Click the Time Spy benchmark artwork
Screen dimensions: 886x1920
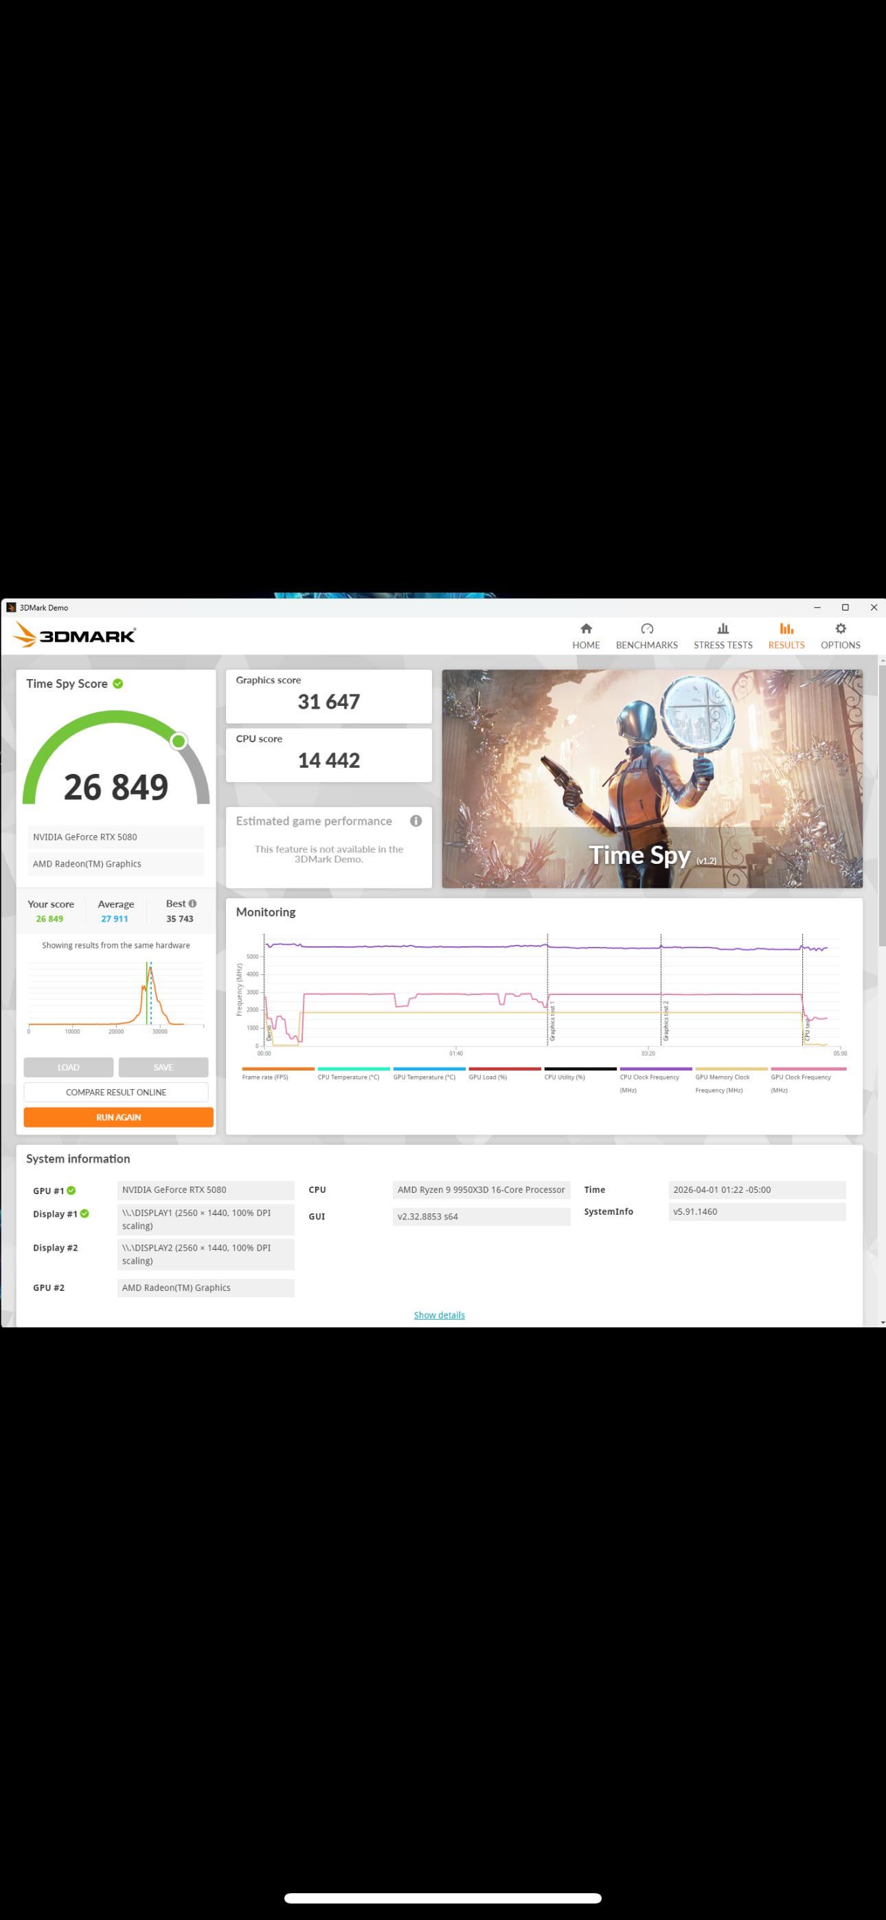pyautogui.click(x=652, y=778)
